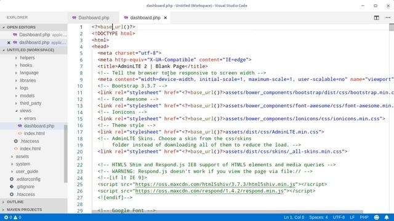Open Dashboard.php from Open Editors list
The height and width of the screenshot is (221, 394).
point(34,34)
